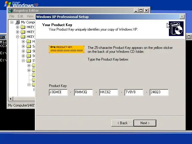Go Back in the Setup wizard
The image size is (192, 144).
(122, 123)
